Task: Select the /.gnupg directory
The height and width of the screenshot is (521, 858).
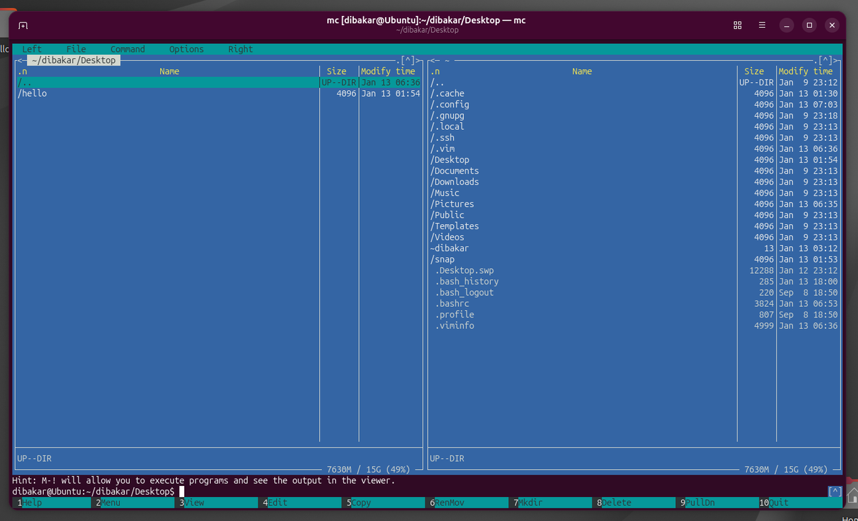Action: click(x=634, y=116)
